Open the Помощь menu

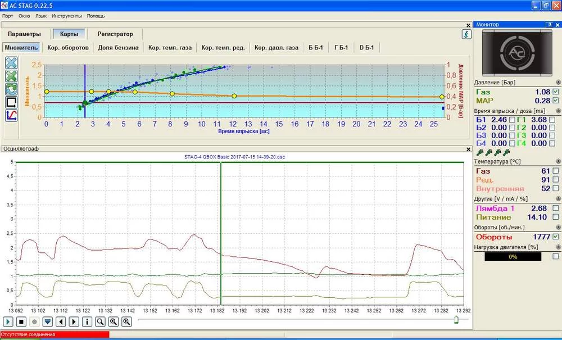tap(96, 16)
